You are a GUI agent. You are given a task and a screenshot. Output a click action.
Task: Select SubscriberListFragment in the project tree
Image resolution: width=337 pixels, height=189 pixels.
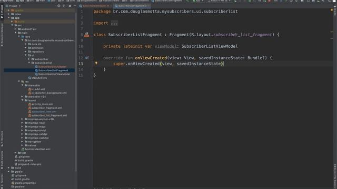click(x=53, y=70)
